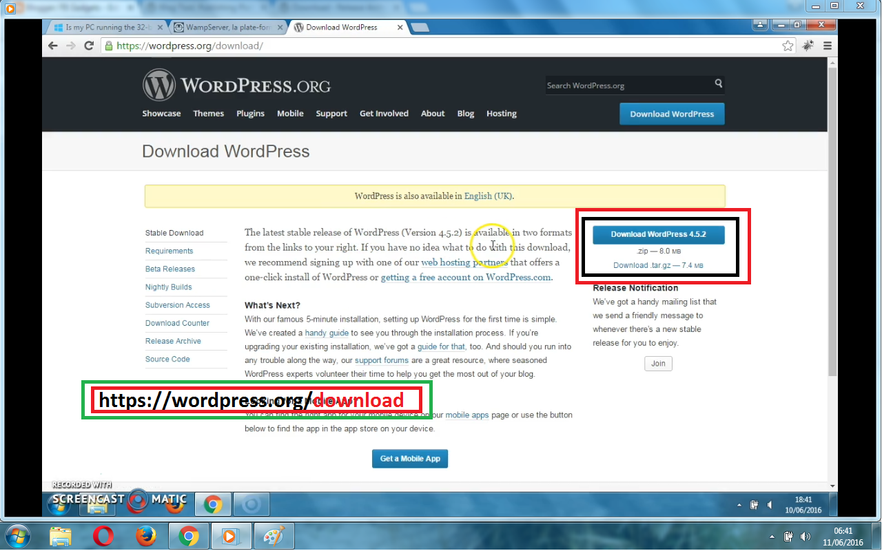Click the screen recorder icon in the recorded taskbar
The width and height of the screenshot is (882, 551).
tap(252, 505)
